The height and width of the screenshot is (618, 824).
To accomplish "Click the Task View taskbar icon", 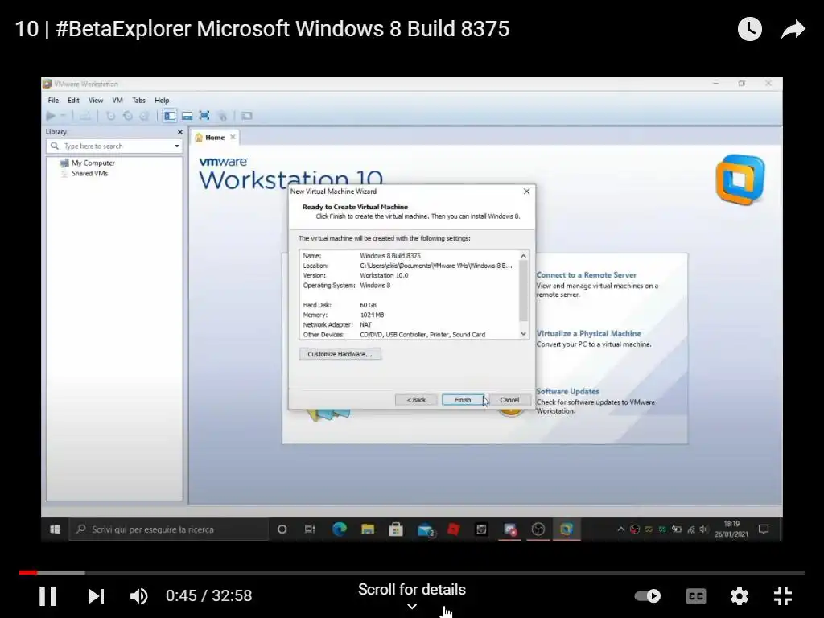I will tap(310, 529).
